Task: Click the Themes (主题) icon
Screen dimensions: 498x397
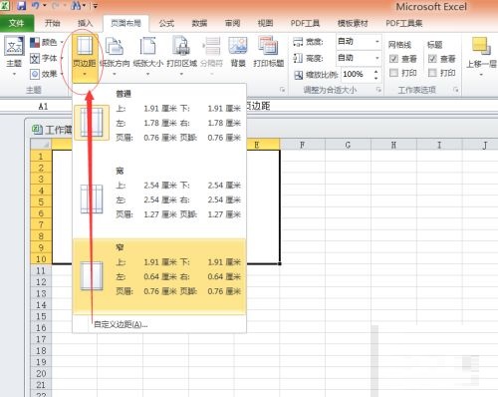Action: (x=14, y=46)
